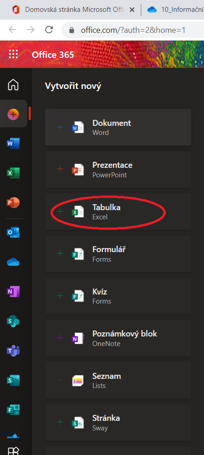Open Outlook from the left sidebar
This screenshot has height=455, width=204.
[x=13, y=232]
